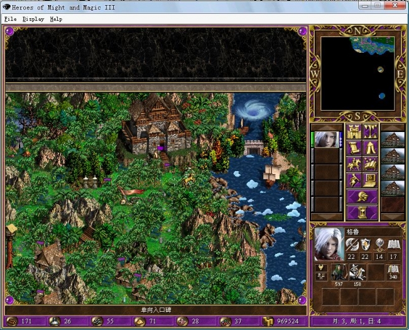
Task: Switch to underground view with columns icon
Action: [x=370, y=131]
